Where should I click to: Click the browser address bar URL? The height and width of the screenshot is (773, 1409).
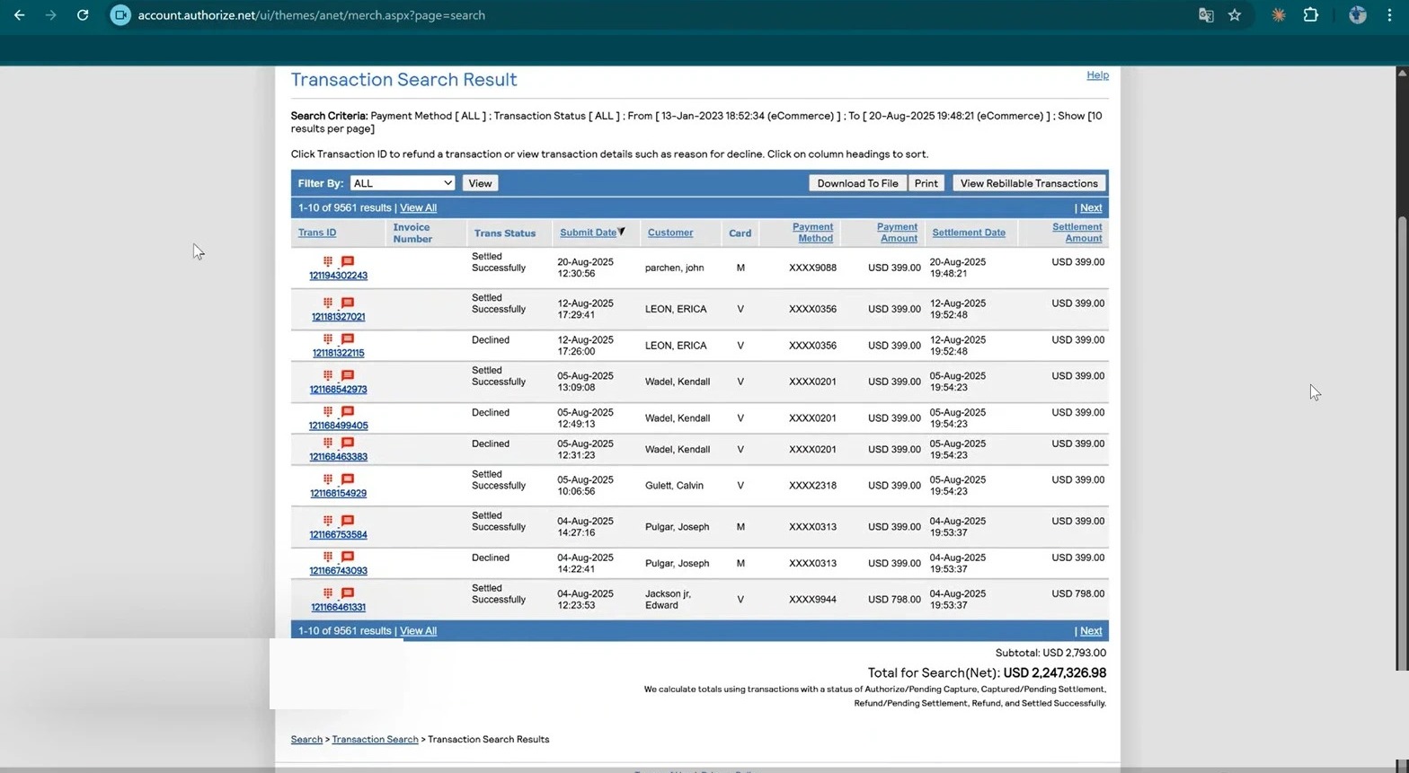pos(311,15)
